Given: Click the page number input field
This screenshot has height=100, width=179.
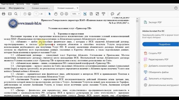Looking at the screenshot, I should 36,14.
